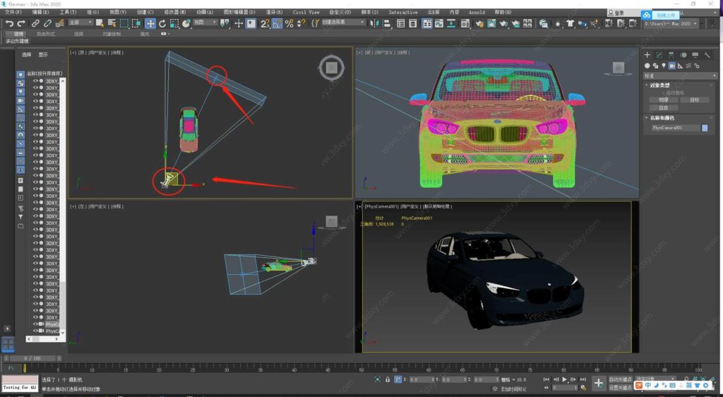Click the Target camera type button
Image resolution: width=723 pixels, height=397 pixels.
695,100
